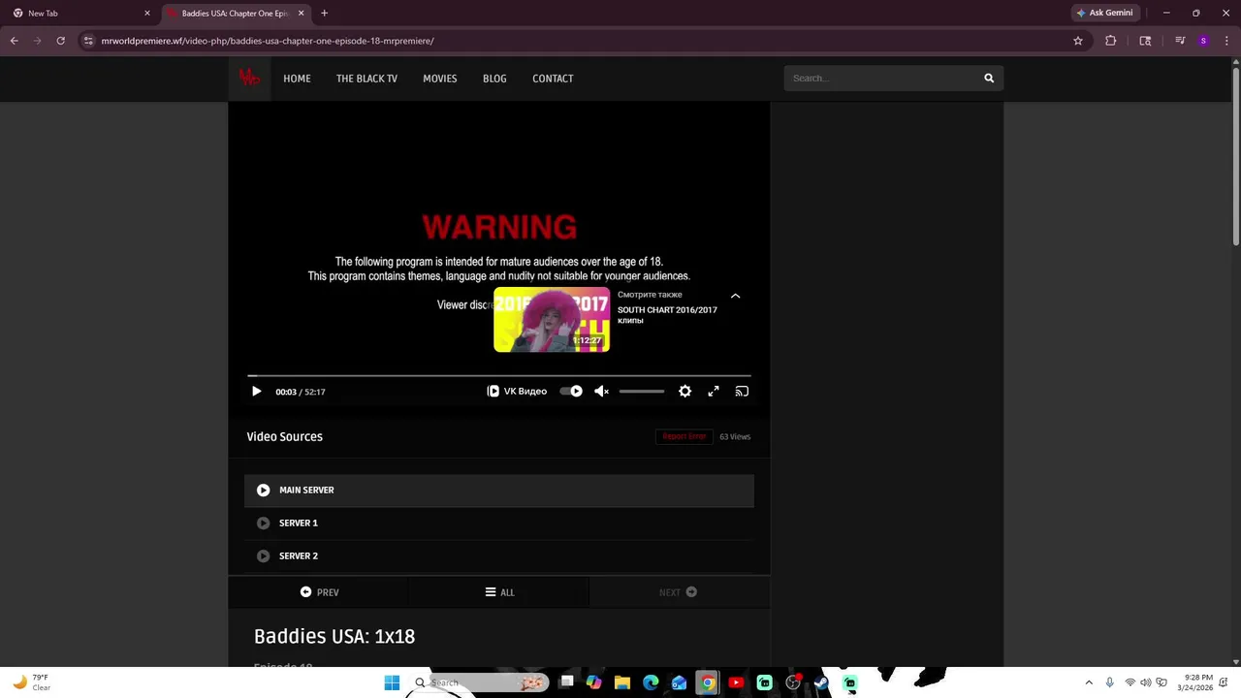Close the New Tab tab
Screen dimensions: 1241x698
(147, 14)
